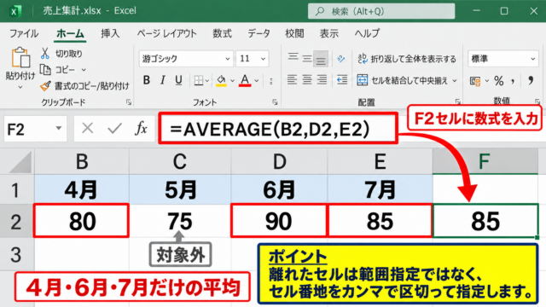Image resolution: width=546 pixels, height=307 pixels.
Task: Switch to the データ tab
Action: (x=258, y=33)
